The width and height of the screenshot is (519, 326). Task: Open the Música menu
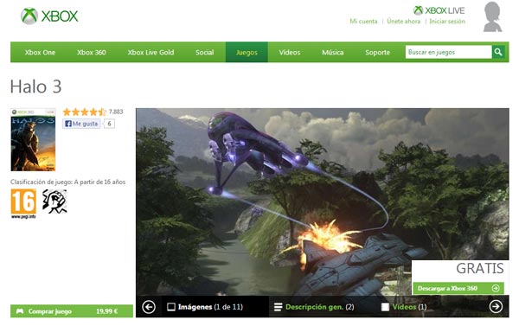click(x=333, y=52)
